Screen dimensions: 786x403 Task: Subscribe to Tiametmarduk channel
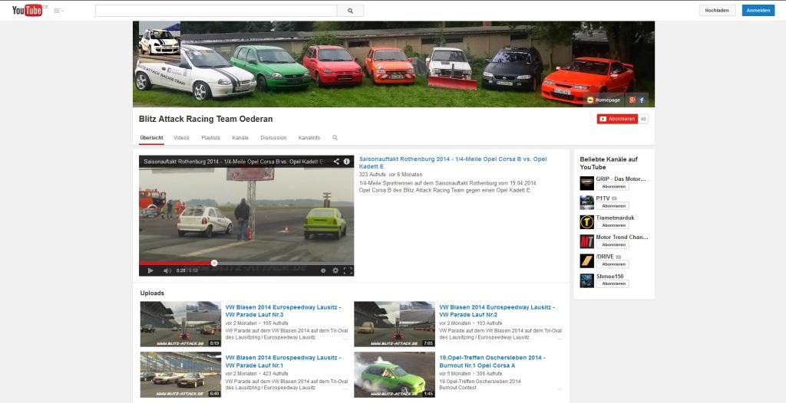tap(613, 226)
